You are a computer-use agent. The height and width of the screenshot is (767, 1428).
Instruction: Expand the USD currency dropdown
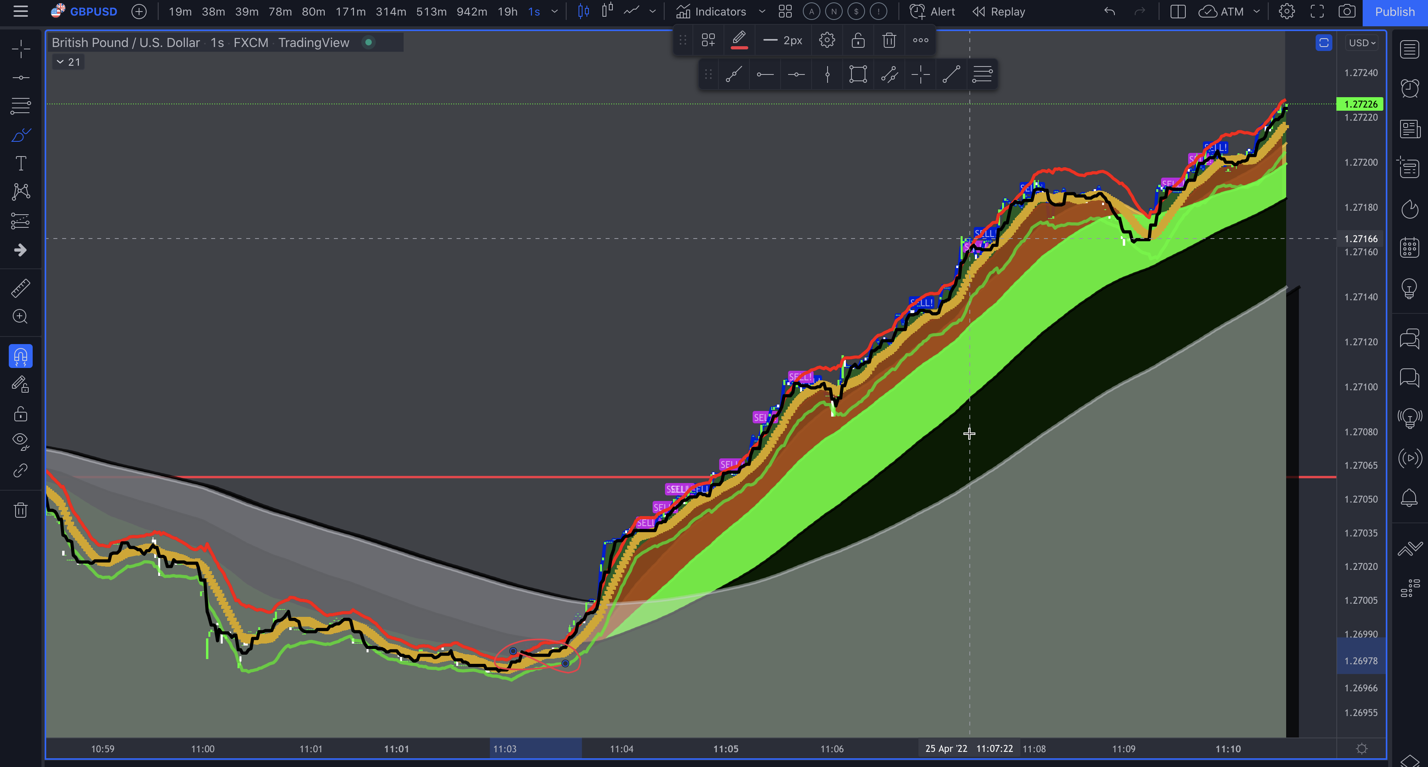click(1362, 43)
